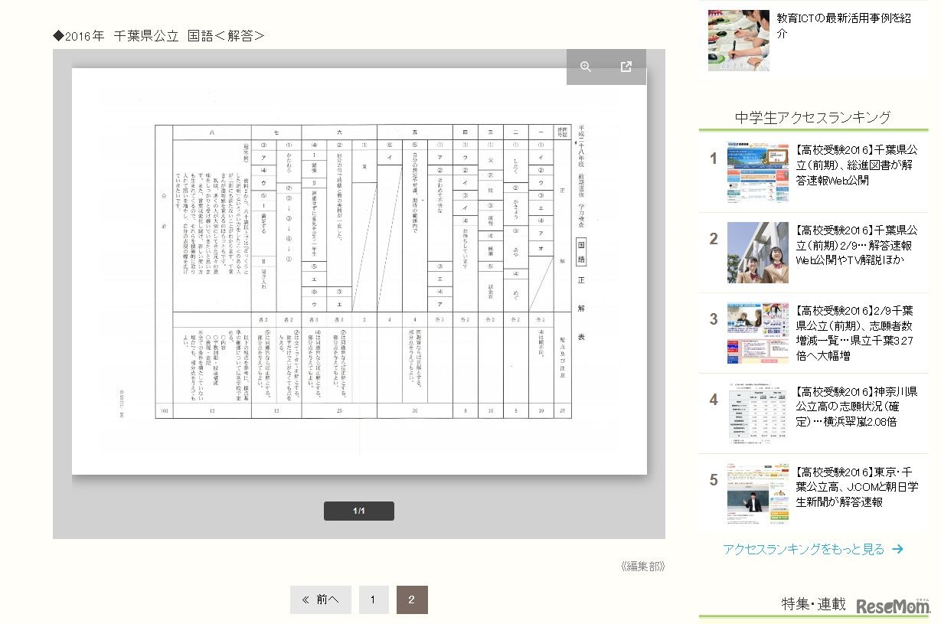Open 教育ICTの最新活用事例を紹介 article link
This screenshot has height=624, width=941.
[844, 25]
